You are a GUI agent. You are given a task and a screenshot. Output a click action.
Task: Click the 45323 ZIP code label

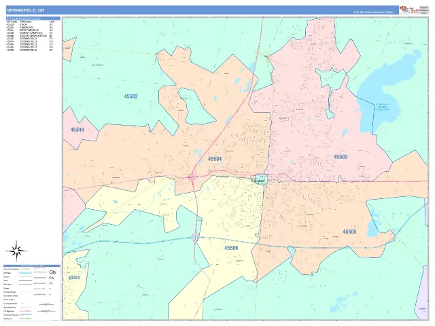[x=74, y=278]
